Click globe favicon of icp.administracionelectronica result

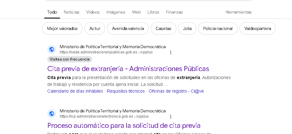(52, 114)
